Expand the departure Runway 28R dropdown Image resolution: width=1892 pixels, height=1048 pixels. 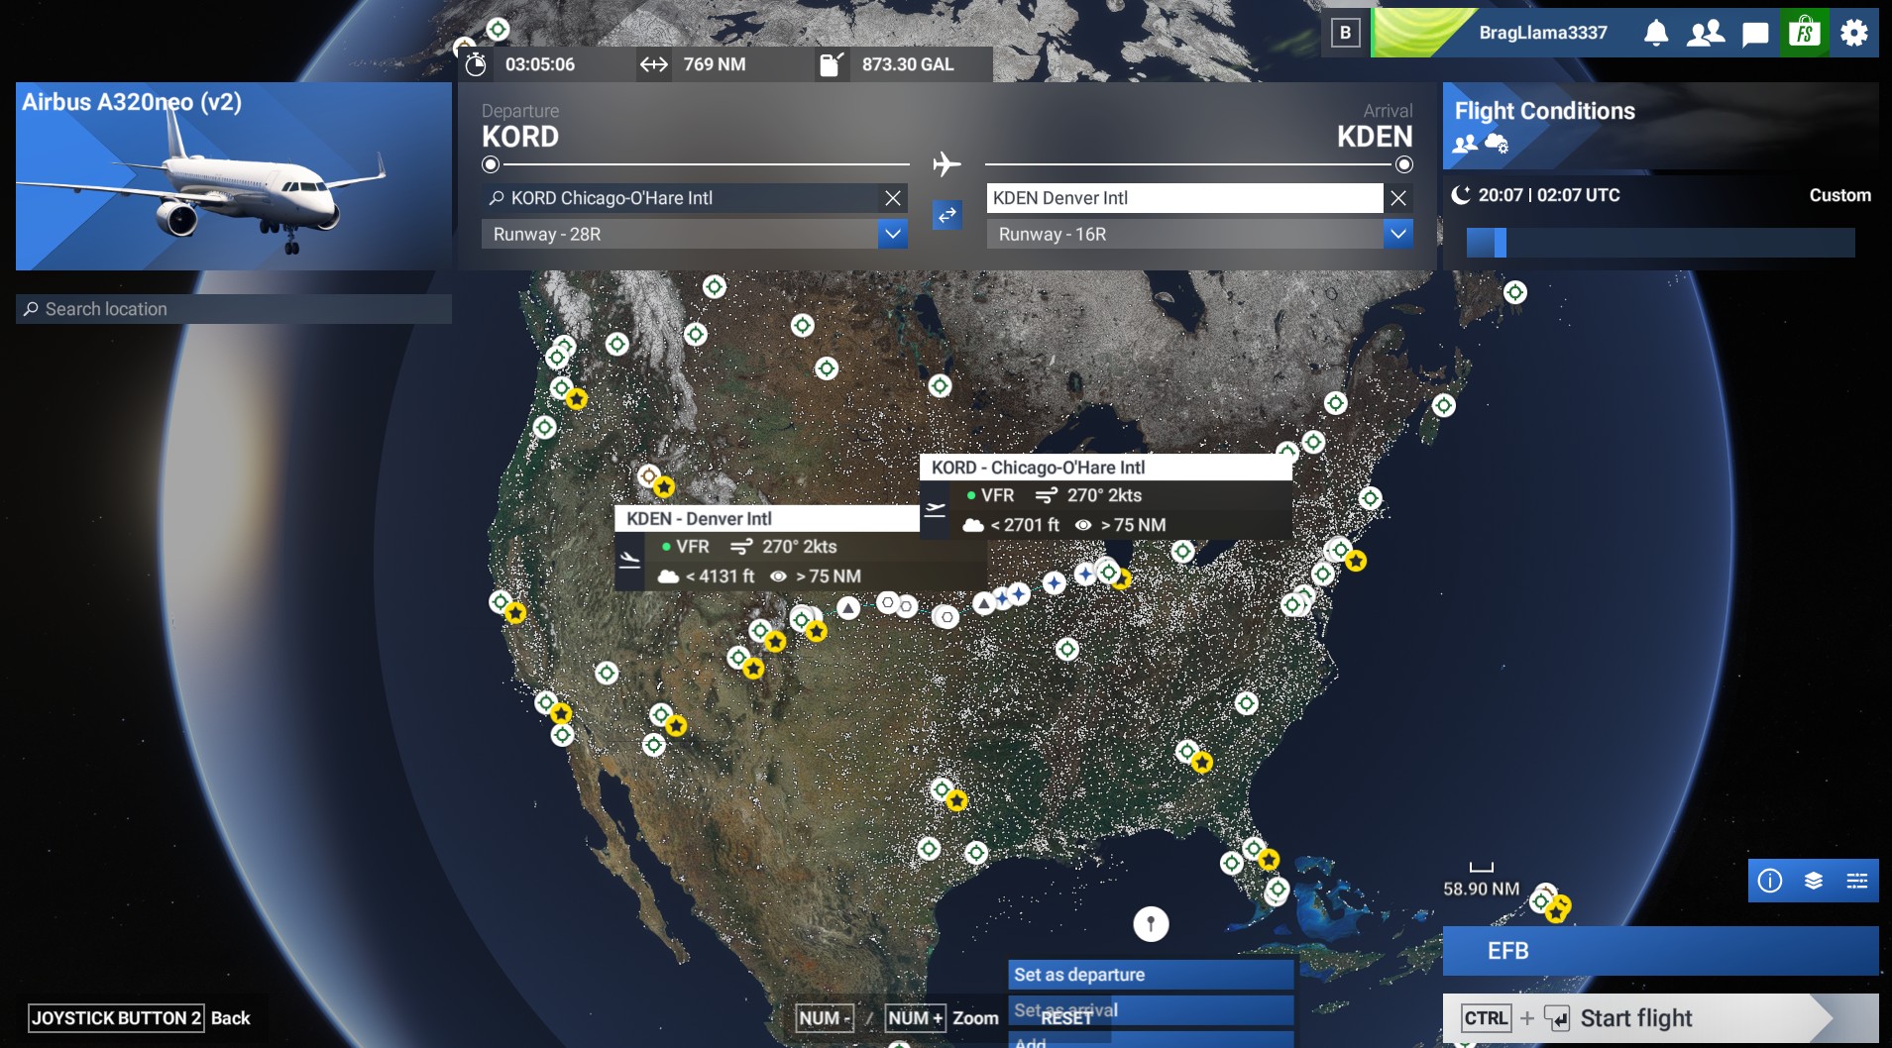pos(892,235)
